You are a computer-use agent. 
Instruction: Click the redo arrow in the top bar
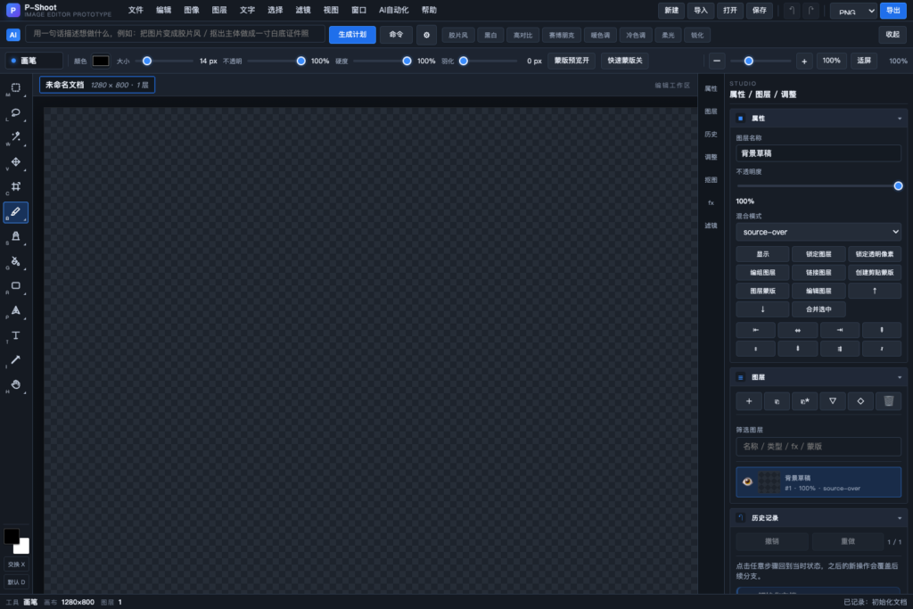click(810, 11)
